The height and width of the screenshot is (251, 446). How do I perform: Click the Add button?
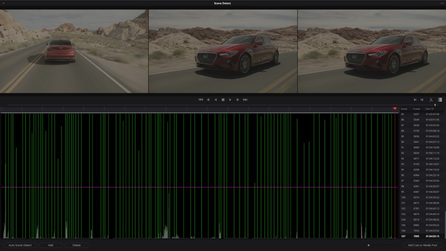(x=51, y=245)
